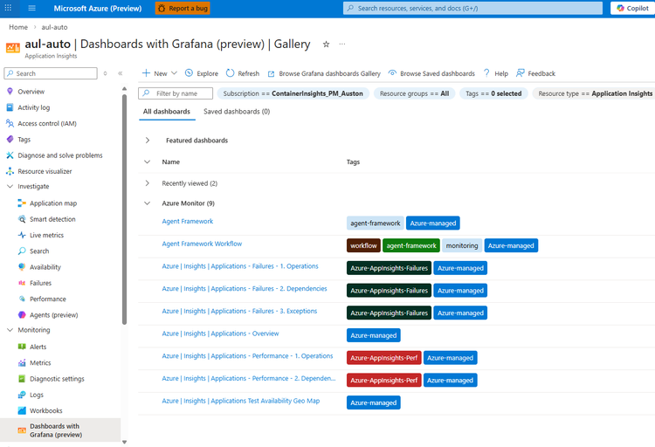Open Help from the toolbar
Image resolution: width=655 pixels, height=447 pixels.
click(496, 73)
